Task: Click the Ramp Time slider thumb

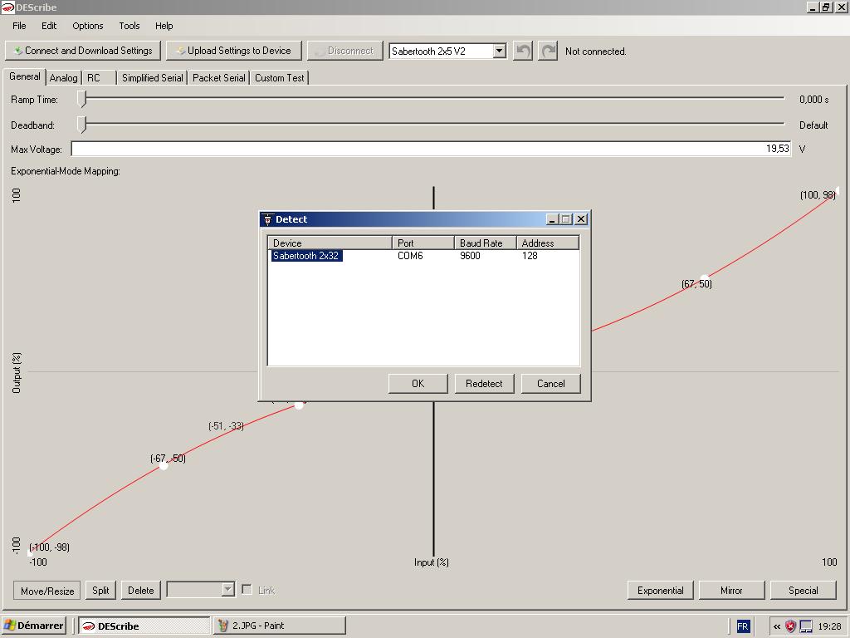Action: click(82, 99)
